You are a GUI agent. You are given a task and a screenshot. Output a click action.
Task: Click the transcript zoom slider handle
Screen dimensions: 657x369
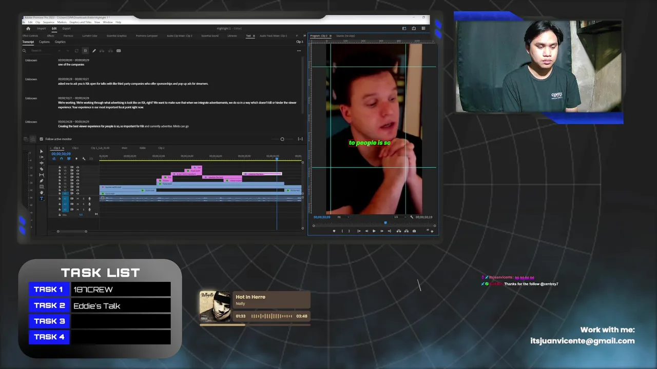[282, 139]
